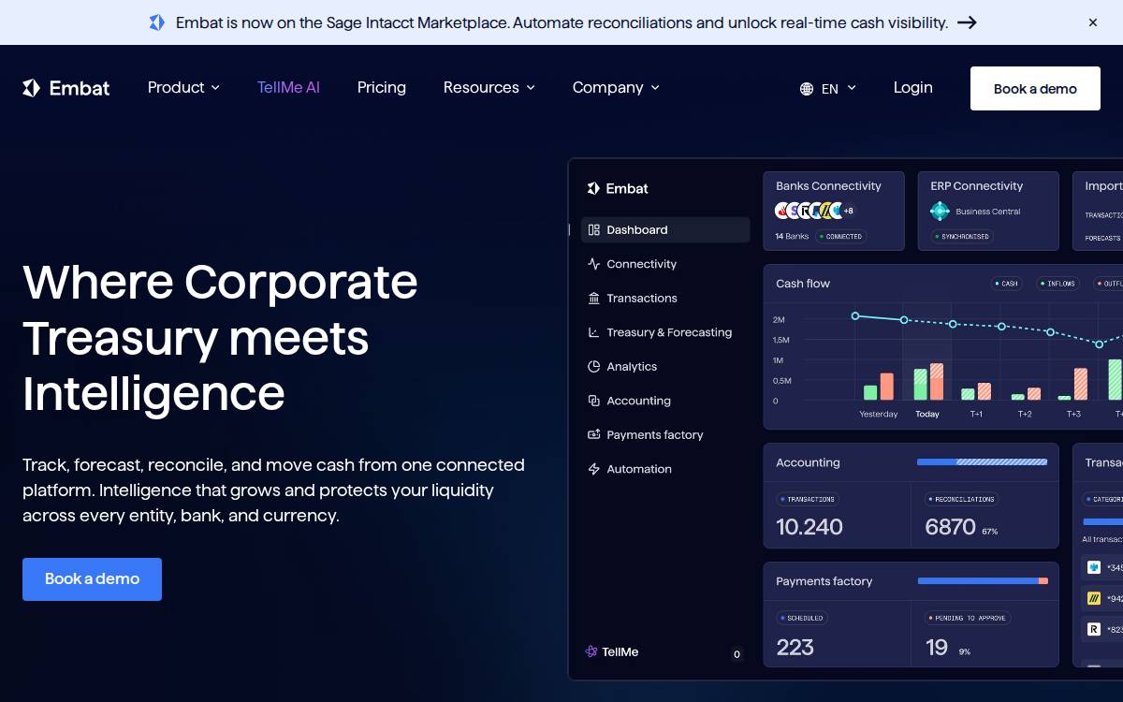Click the Today column in Cash flow chart
The image size is (1123, 702).
(x=927, y=360)
